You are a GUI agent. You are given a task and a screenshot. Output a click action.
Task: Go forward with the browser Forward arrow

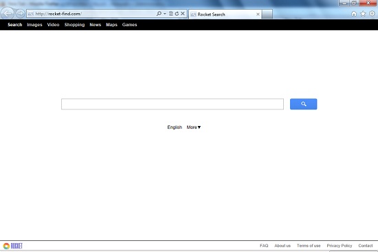[x=20, y=14]
